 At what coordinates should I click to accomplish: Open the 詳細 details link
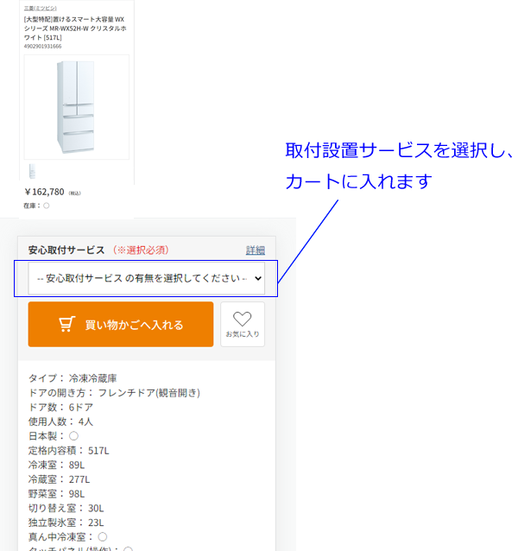point(256,250)
